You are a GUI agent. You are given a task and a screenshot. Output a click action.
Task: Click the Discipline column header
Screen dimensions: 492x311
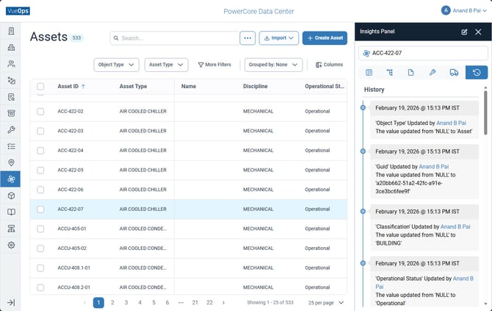pos(255,87)
